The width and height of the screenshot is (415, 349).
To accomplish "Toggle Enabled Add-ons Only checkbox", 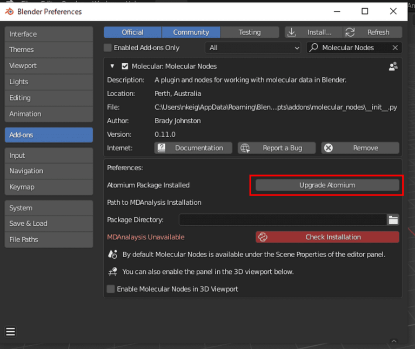I will point(108,48).
